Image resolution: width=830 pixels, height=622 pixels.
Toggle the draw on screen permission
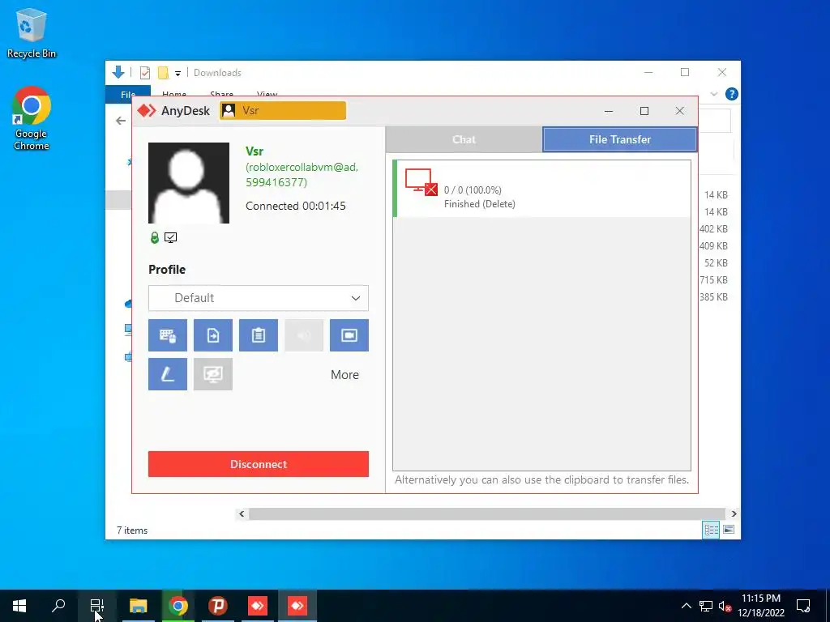coord(167,374)
